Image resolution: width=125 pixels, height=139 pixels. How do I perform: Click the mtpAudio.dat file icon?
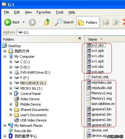click(x=89, y=88)
